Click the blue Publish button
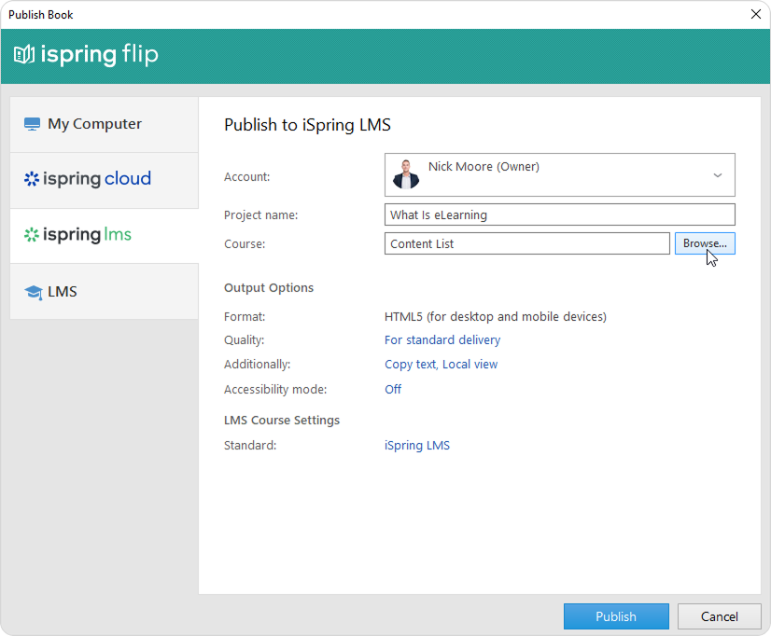 tap(616, 616)
